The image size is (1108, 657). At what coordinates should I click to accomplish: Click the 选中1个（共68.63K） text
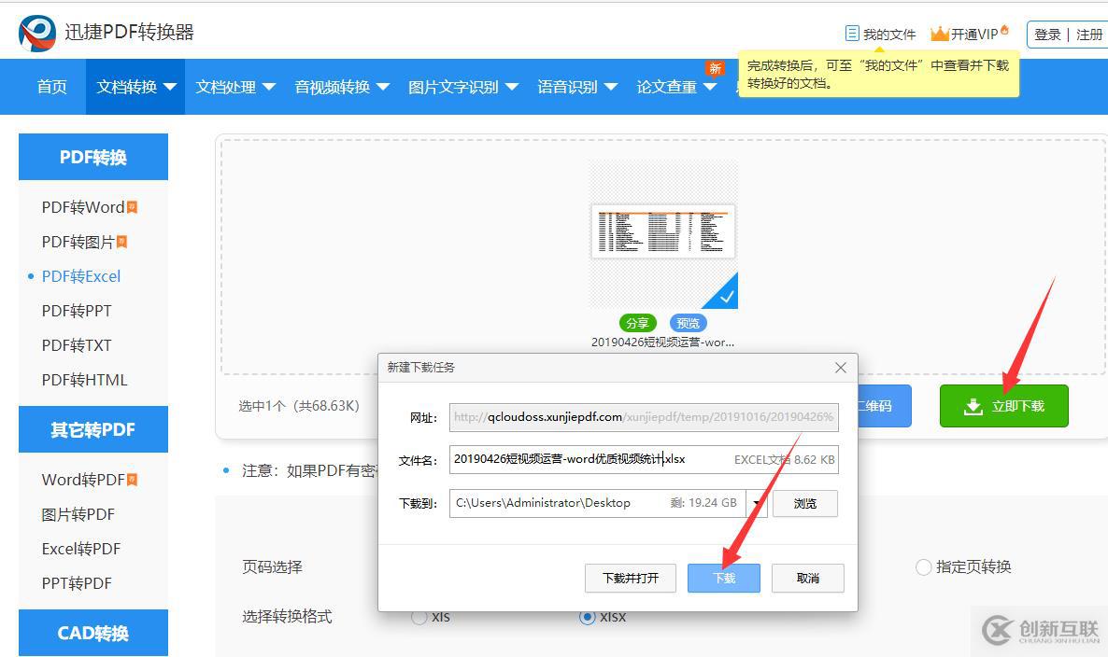(299, 406)
